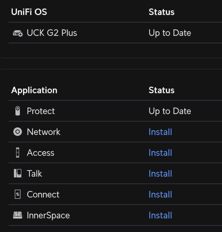Install the Network application

point(160,132)
